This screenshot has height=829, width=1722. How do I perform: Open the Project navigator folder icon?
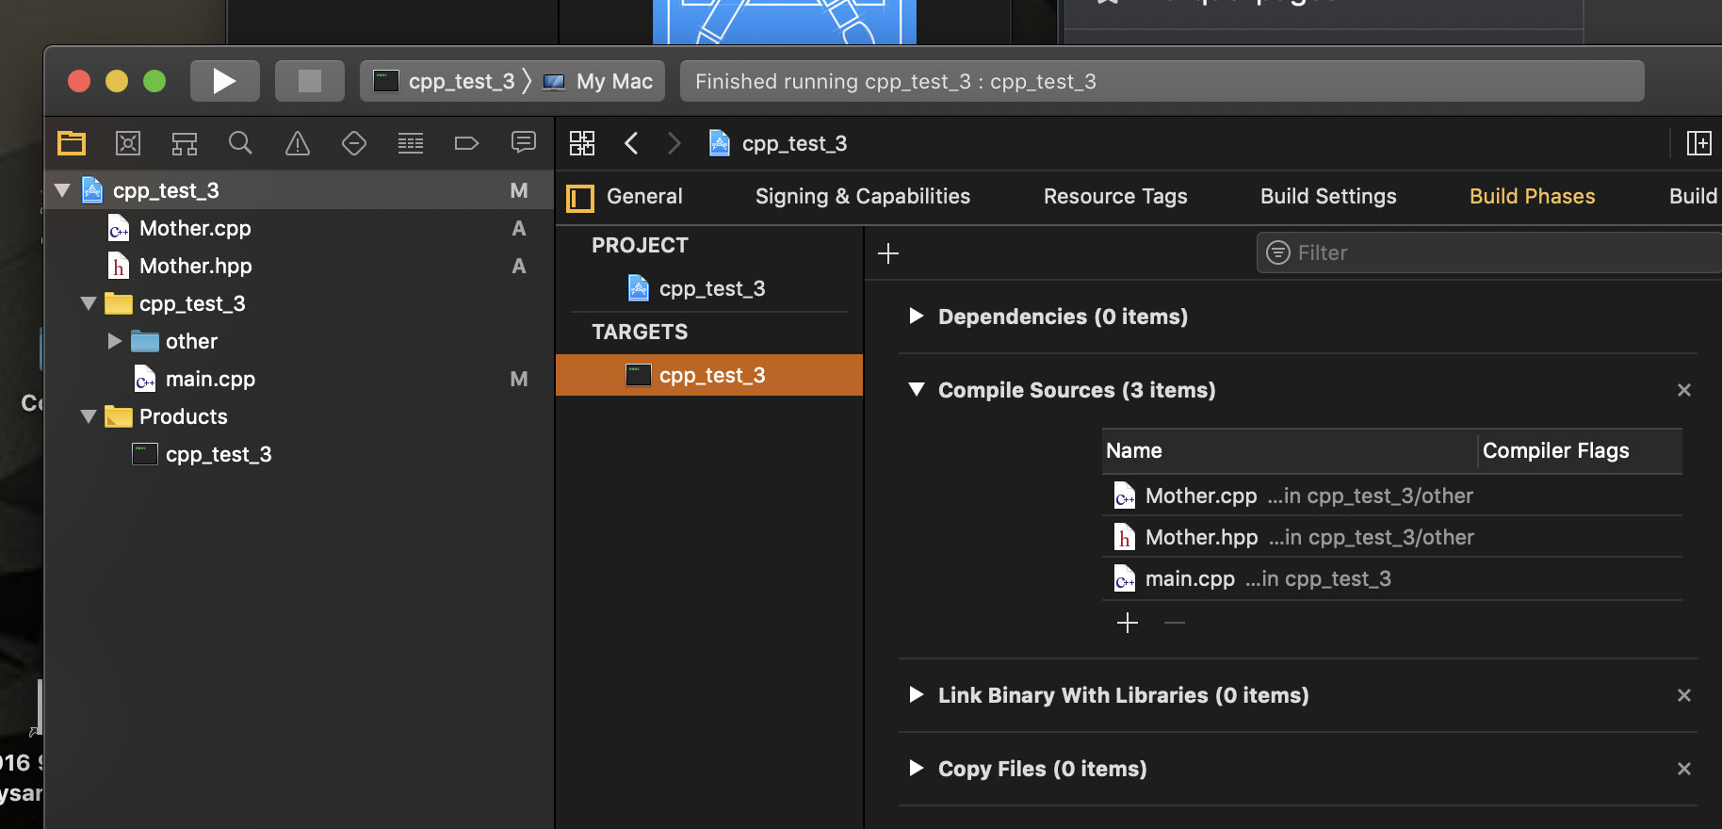click(72, 143)
